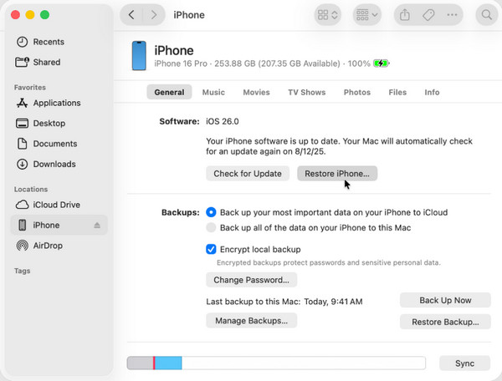
Task: Toggle Encrypt local backup checkbox
Action: (211, 249)
